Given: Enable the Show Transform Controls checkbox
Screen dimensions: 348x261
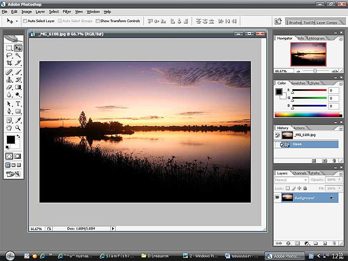Looking at the screenshot, I should pos(97,21).
